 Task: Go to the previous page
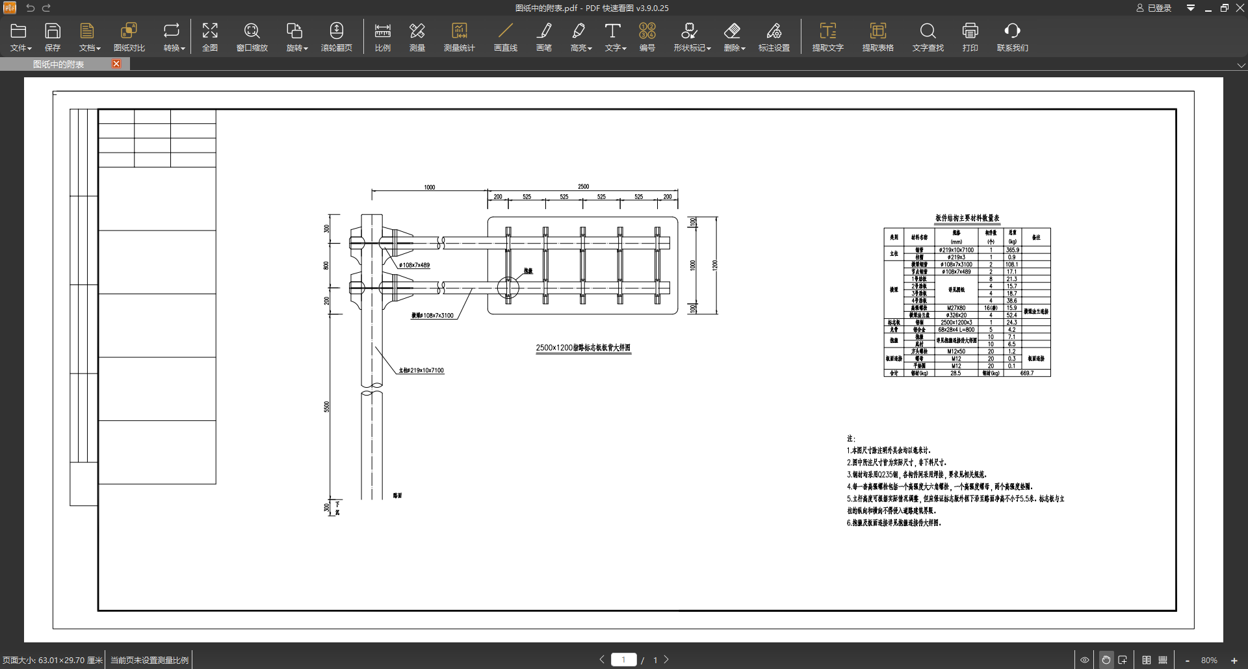click(x=602, y=659)
